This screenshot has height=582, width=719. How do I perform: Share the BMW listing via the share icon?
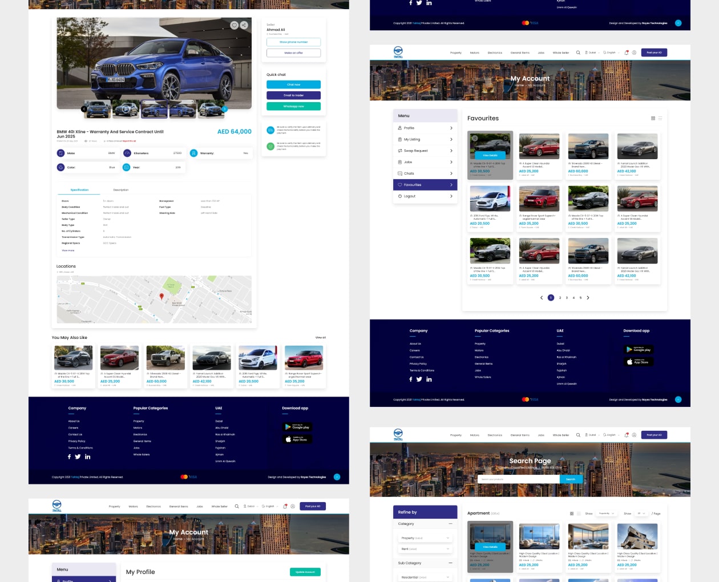pyautogui.click(x=244, y=25)
